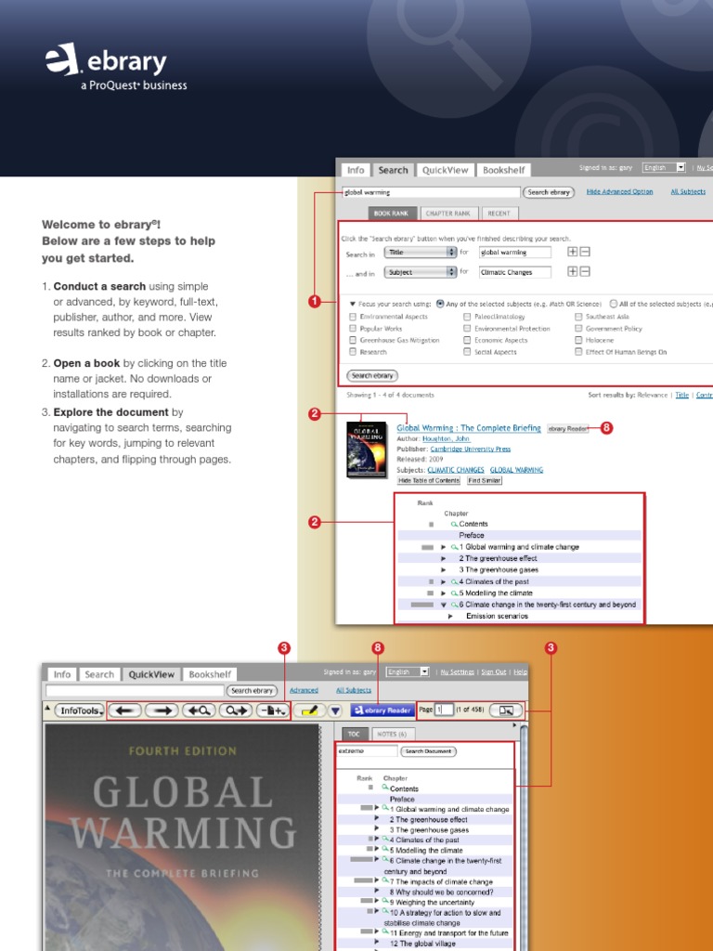713x951 pixels.
Task: Jump to next search term (magnifier-arrow right)
Action: coord(236,710)
